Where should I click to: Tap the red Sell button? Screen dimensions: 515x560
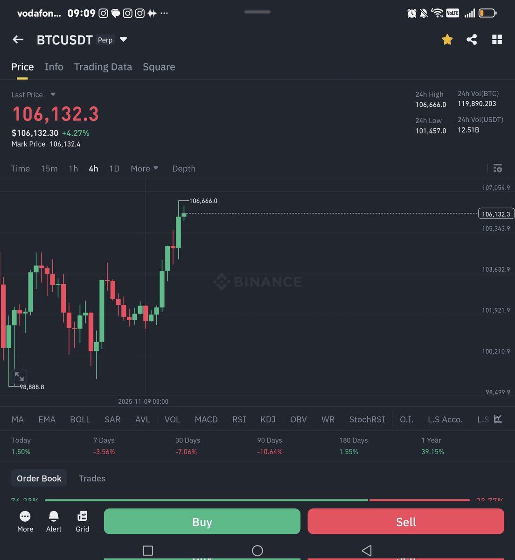406,521
